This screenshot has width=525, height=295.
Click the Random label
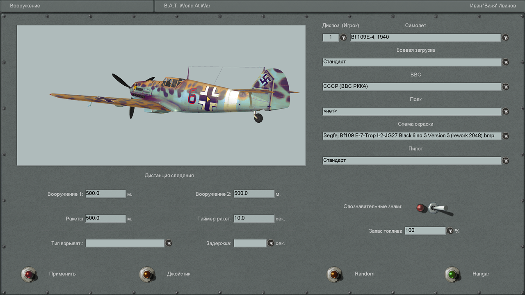pos(365,274)
